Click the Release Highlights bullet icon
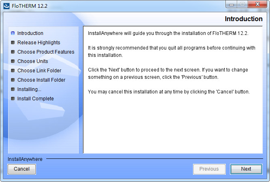Viewport: 270px width, 182px height. (13, 43)
